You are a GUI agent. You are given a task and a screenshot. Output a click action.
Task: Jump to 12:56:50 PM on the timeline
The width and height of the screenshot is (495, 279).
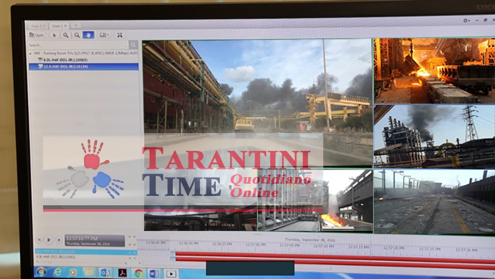point(189,243)
